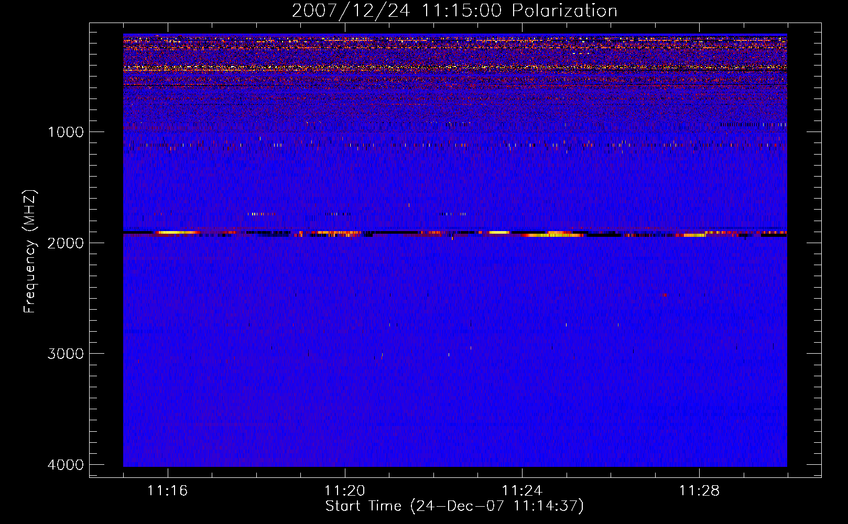The width and height of the screenshot is (848, 524).
Task: Click the 'Start Time (24-Dec-07 11:14:37)' label
Action: pyautogui.click(x=454, y=506)
